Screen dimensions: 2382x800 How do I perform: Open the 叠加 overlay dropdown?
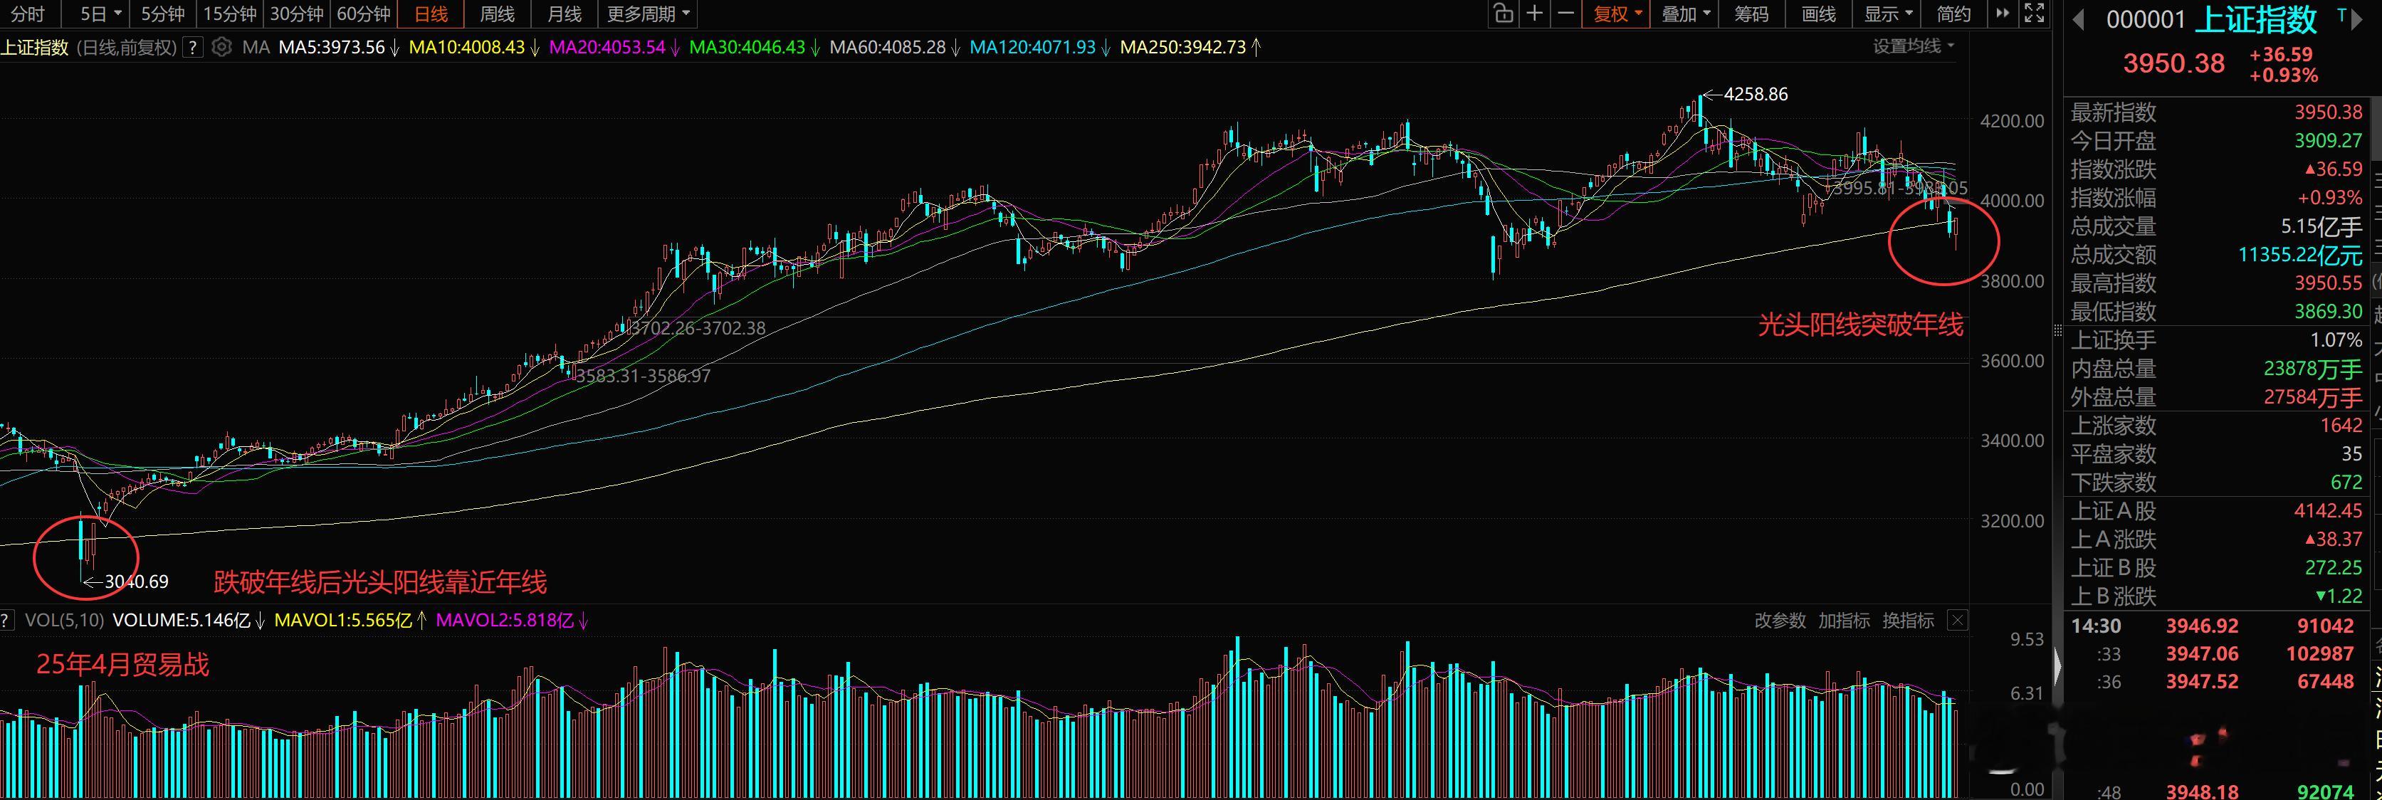1686,14
